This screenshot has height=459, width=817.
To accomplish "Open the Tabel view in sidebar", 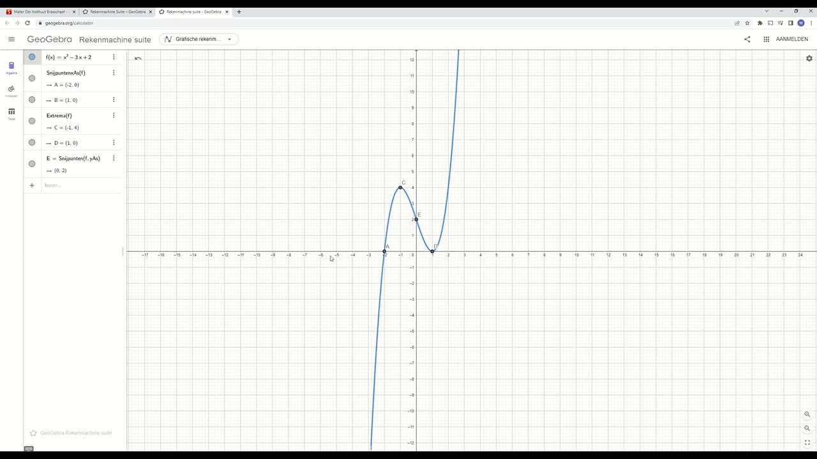I will [11, 113].
